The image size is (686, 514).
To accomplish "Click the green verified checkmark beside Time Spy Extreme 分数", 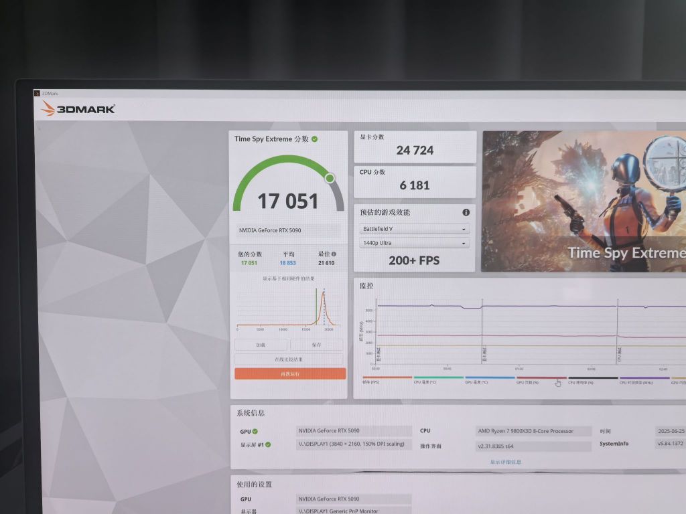I will pyautogui.click(x=314, y=139).
